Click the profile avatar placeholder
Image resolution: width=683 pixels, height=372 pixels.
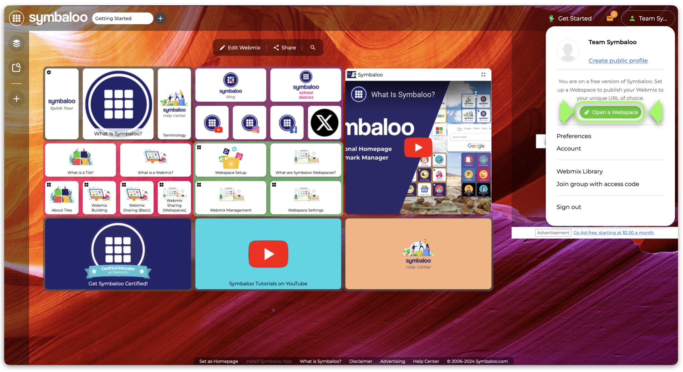tap(568, 51)
